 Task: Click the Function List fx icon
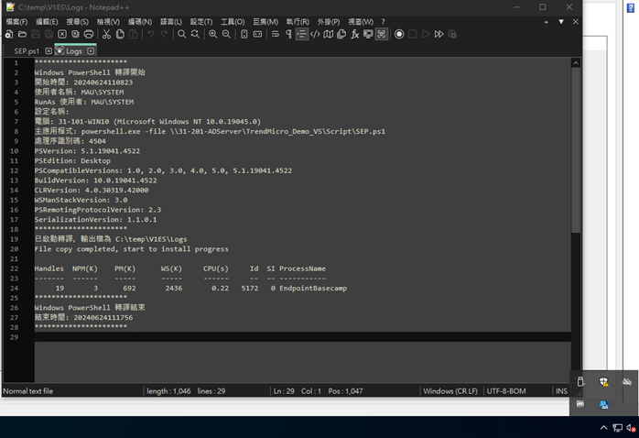(x=355, y=34)
